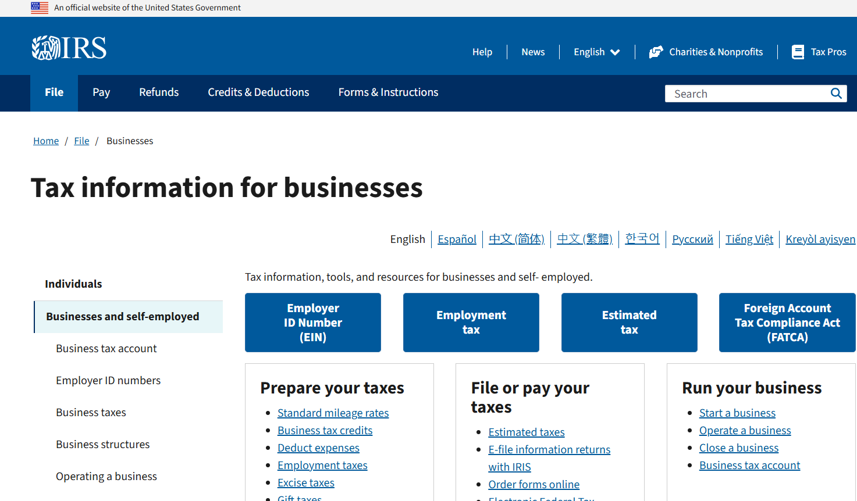The height and width of the screenshot is (501, 857).
Task: Click the search magnifying glass icon
Action: 836,94
